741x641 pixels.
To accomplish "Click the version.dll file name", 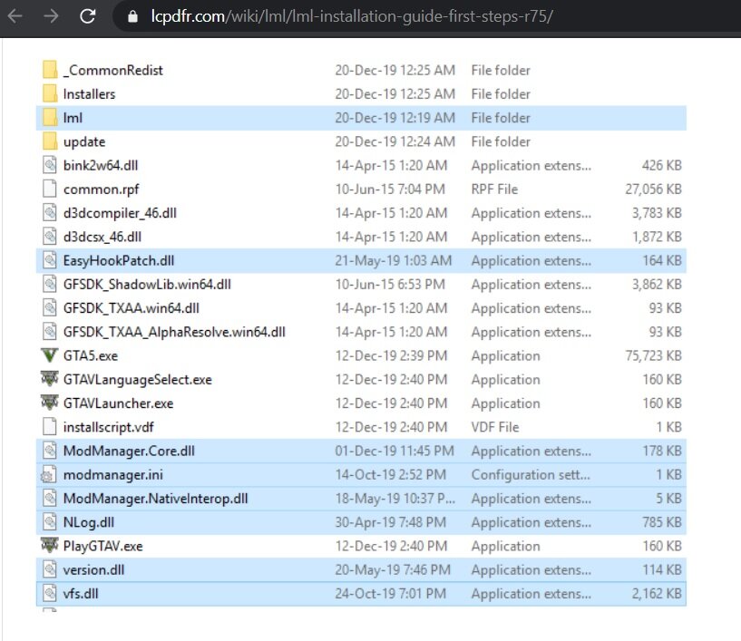I will [93, 569].
